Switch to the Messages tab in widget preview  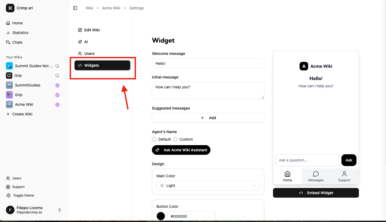pos(316,176)
